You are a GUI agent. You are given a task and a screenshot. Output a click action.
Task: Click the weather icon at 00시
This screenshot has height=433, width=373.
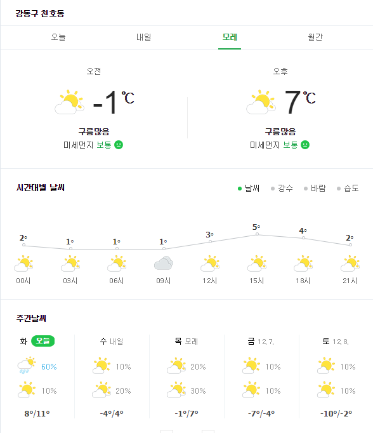[23, 263]
